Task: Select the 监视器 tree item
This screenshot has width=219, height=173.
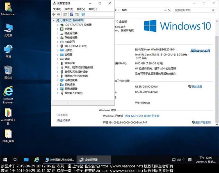Action: click(68, 55)
